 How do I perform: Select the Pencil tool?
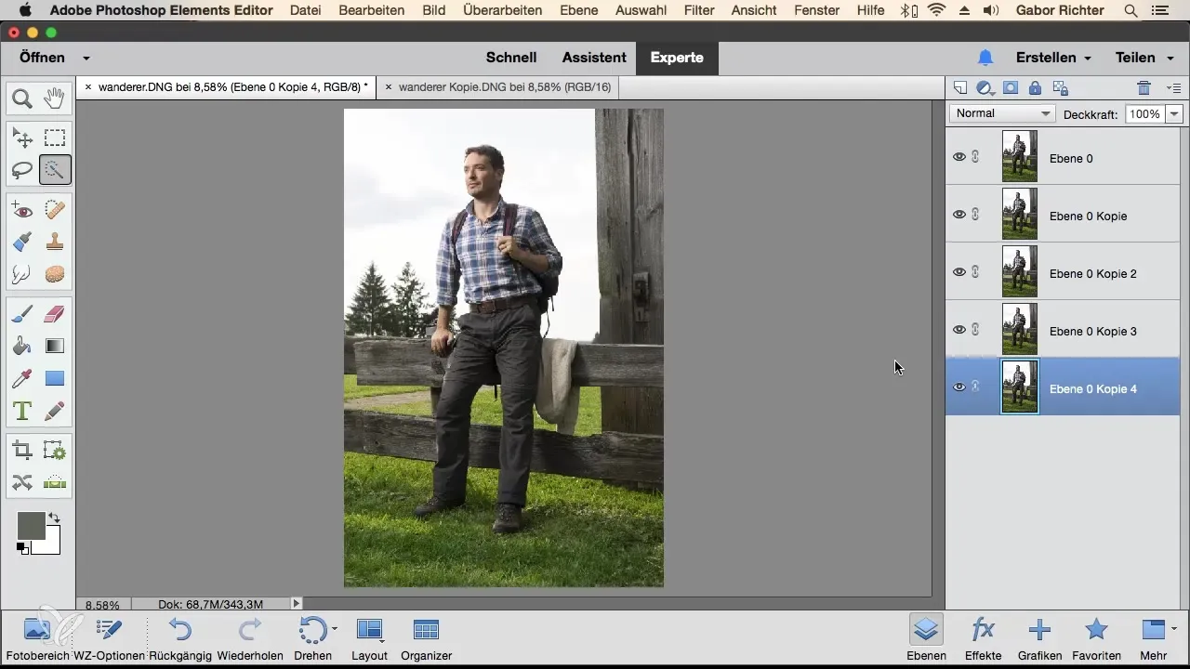point(55,411)
